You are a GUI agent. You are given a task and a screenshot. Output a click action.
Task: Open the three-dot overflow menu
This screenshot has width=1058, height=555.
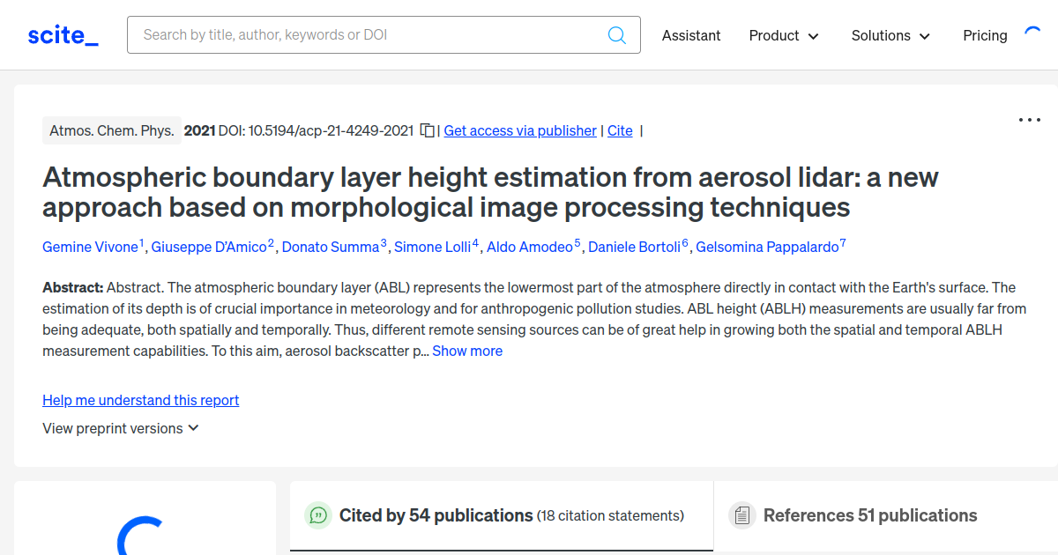[1029, 119]
